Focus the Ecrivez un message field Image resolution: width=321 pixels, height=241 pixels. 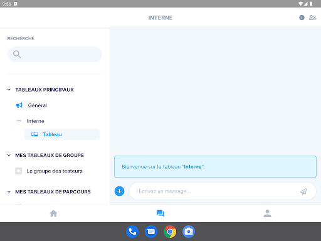223,191
